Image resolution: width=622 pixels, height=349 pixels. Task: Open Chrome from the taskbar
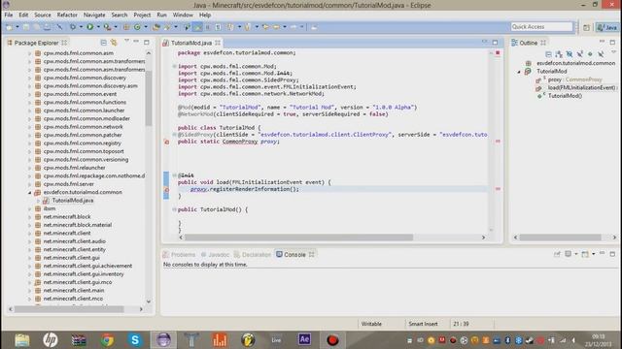click(107, 340)
